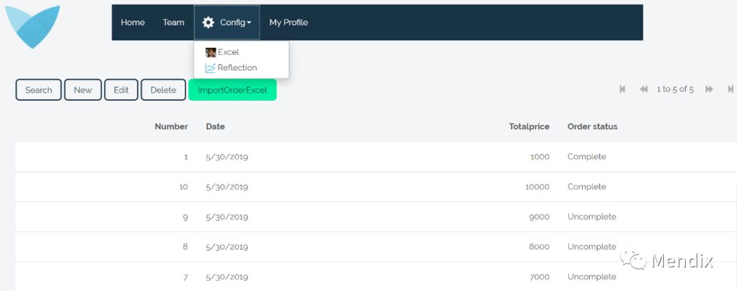
Task: Click Complete status of order 1
Action: coord(587,157)
